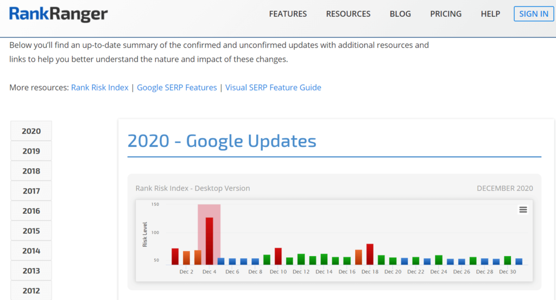Open the 2013 year tab
This screenshot has height=300, width=556.
click(31, 271)
